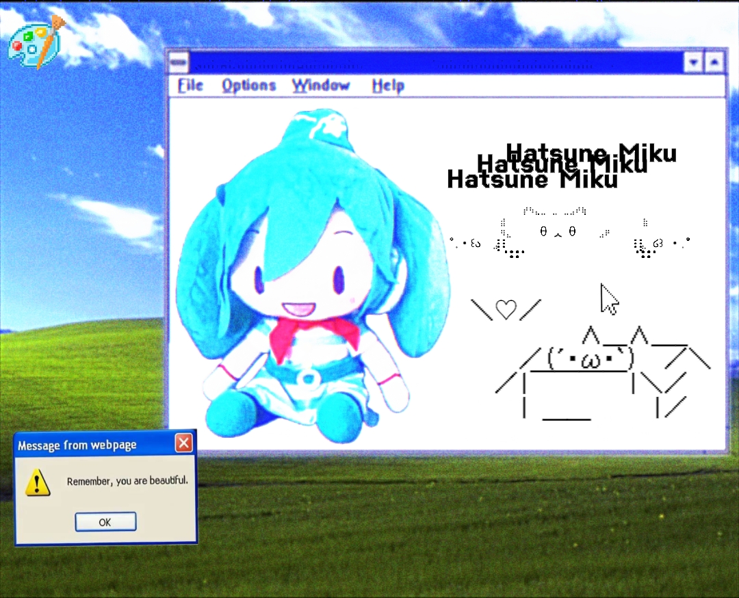Click the 'Remember, you are beautiful.' text
The height and width of the screenshot is (598, 739).
[127, 481]
